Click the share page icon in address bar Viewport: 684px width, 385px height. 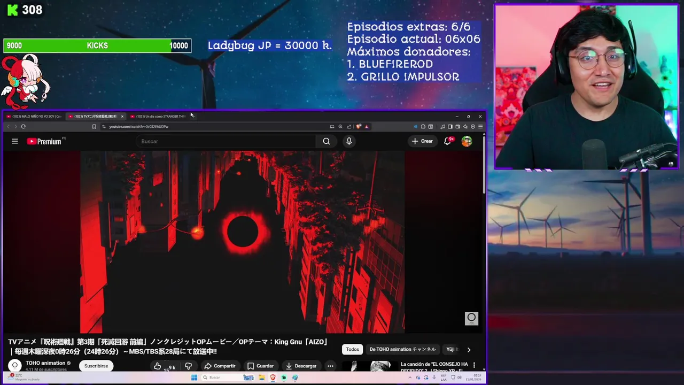[349, 127]
